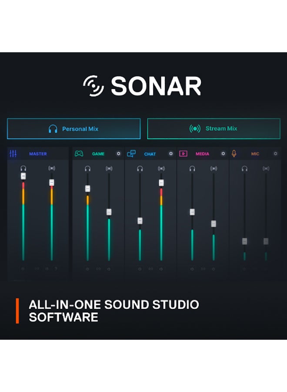This screenshot has height=392, width=287.
Task: Click the Chat stream volume slider handle
Action: [x=161, y=183]
